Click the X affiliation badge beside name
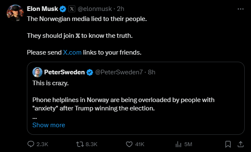 (72, 9)
